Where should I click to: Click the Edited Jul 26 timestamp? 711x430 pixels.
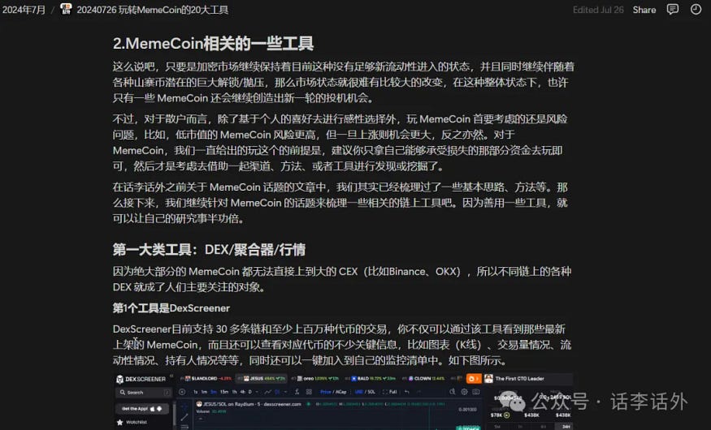point(598,10)
